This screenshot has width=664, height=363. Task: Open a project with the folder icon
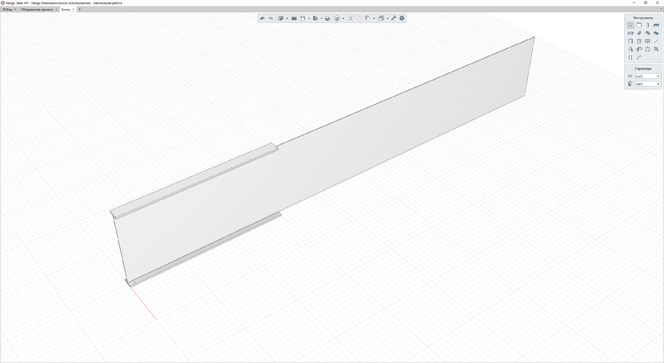pos(294,18)
